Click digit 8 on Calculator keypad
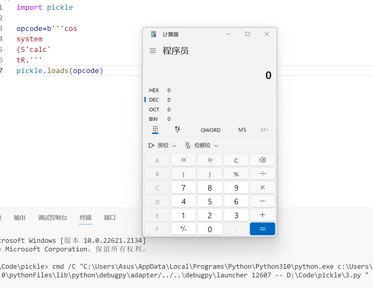Viewport: 373px width, 288px height. click(x=210, y=188)
